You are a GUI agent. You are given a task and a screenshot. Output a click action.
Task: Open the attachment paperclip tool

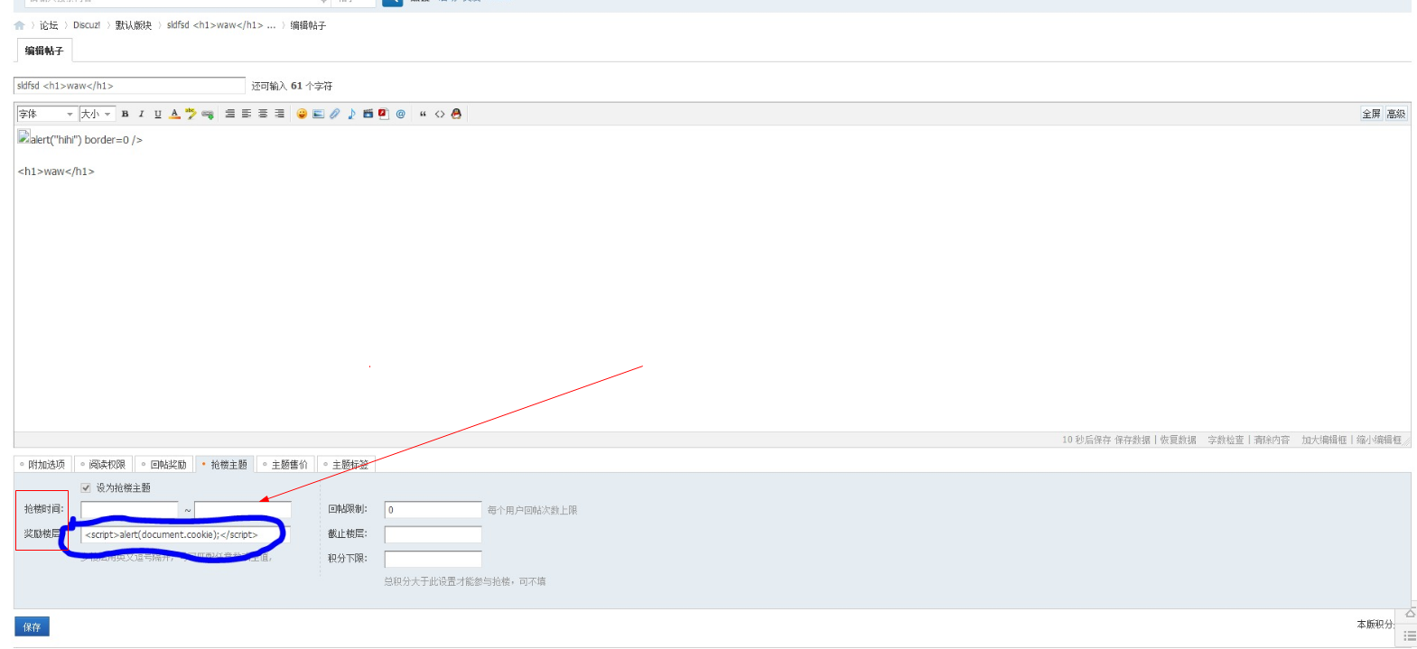click(x=334, y=114)
